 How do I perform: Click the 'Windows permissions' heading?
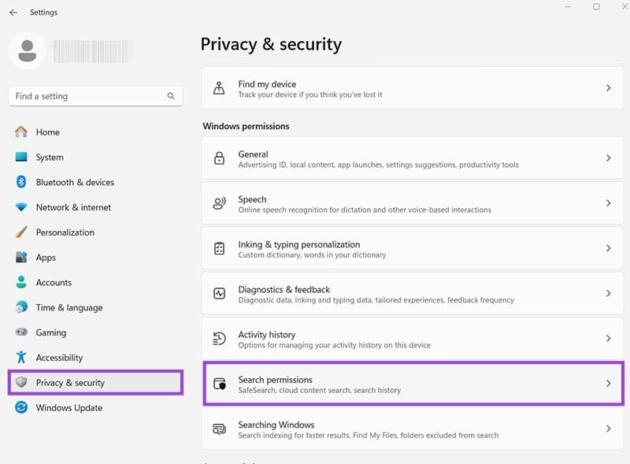246,126
